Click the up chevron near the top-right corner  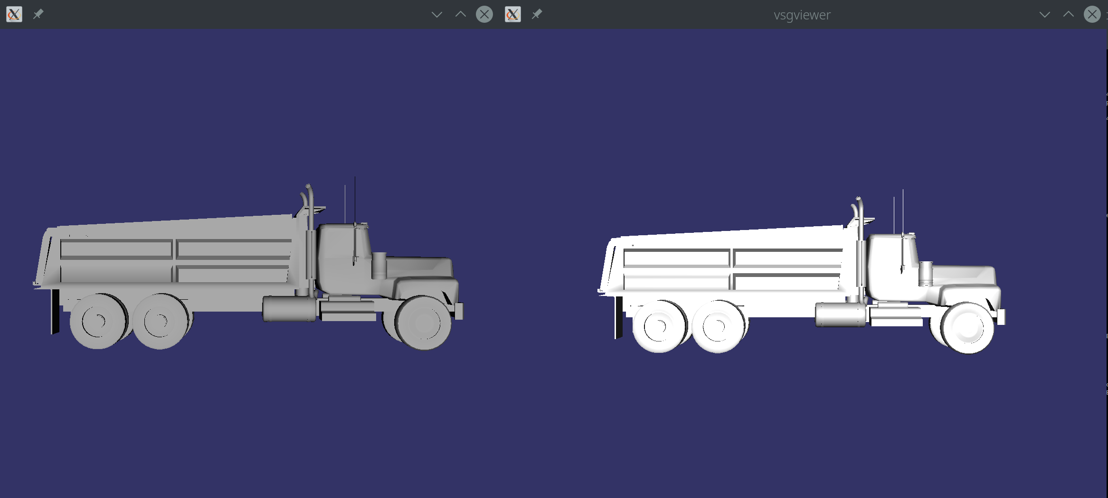[1068, 15]
